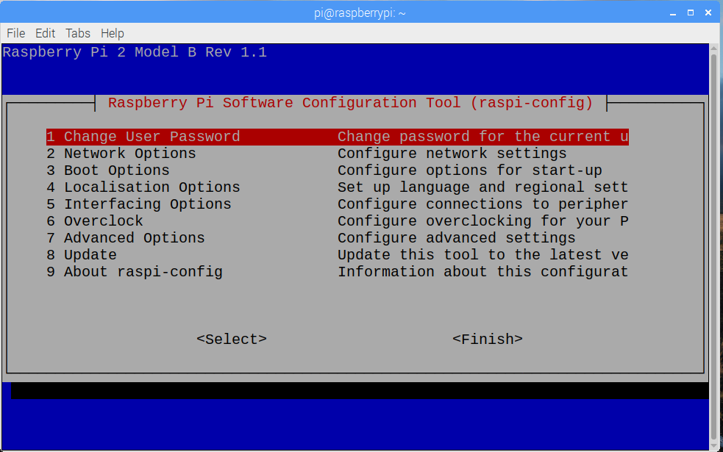Click 'Set up language and regional' description
This screenshot has width=723, height=452.
482,187
